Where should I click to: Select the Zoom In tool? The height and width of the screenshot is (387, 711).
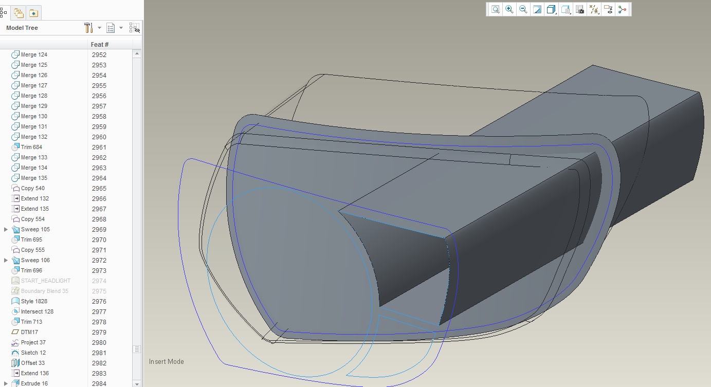point(509,9)
